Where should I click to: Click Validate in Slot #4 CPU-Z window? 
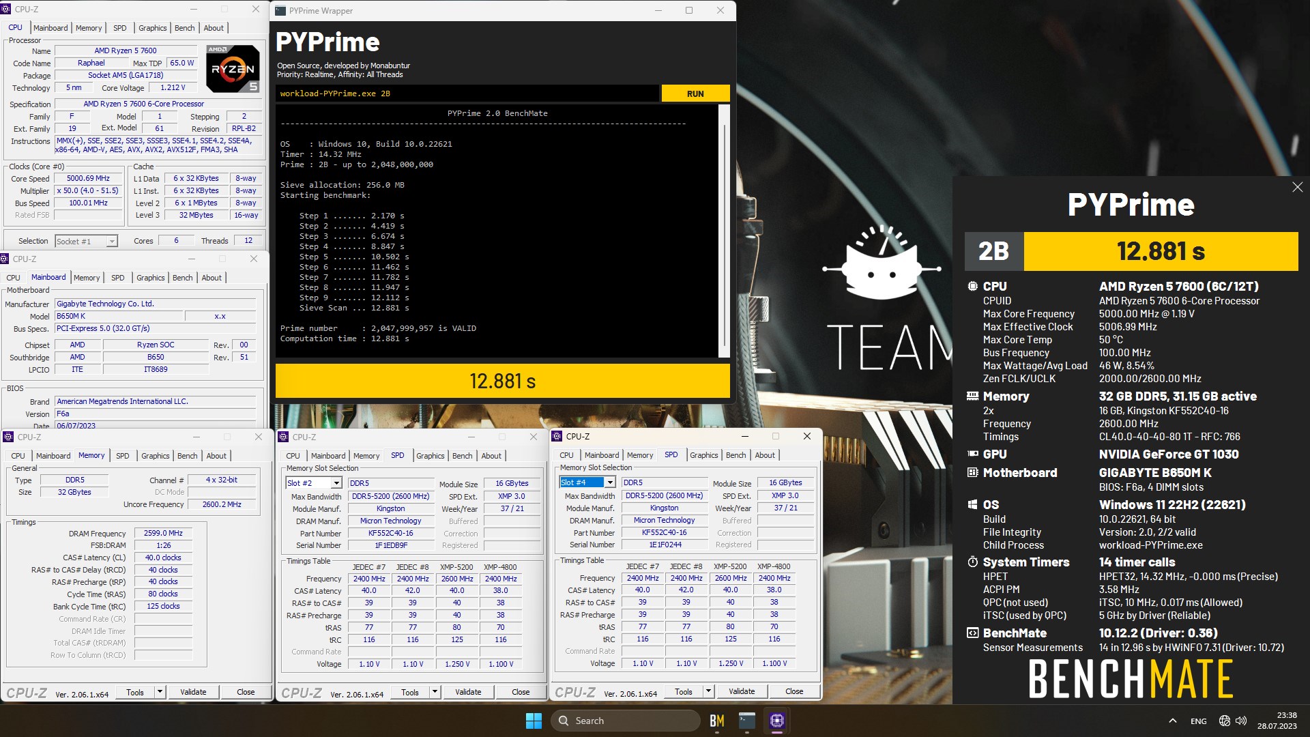click(x=742, y=691)
